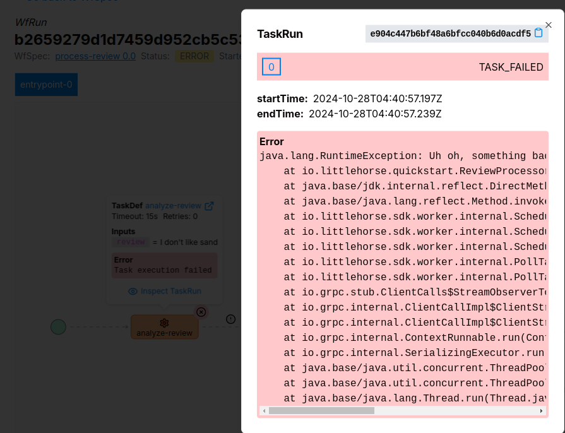
Task: Select attempt 0 in the TaskRun panel
Action: (x=271, y=66)
